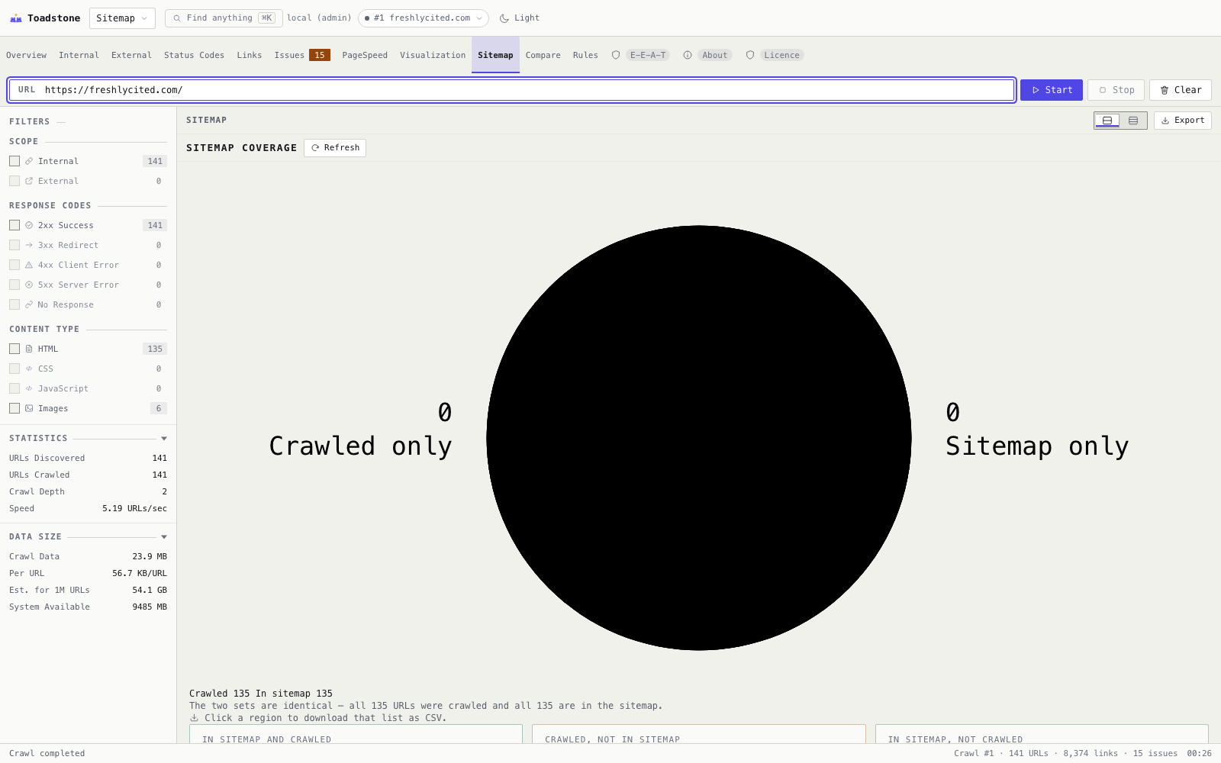Check the External scope checkbox
This screenshot has height=763, width=1221.
pyautogui.click(x=14, y=181)
